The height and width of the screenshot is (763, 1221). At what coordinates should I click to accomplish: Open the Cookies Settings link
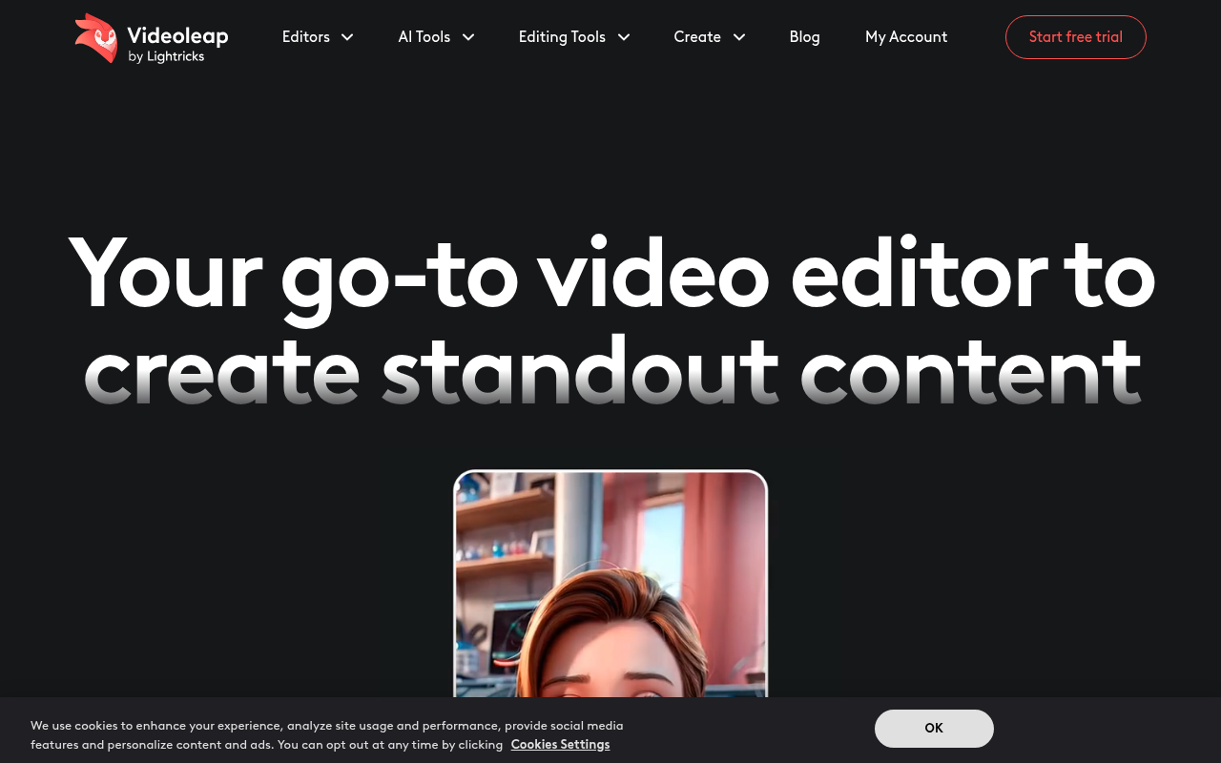560,744
